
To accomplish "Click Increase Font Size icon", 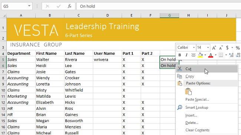I will click(214, 48).
